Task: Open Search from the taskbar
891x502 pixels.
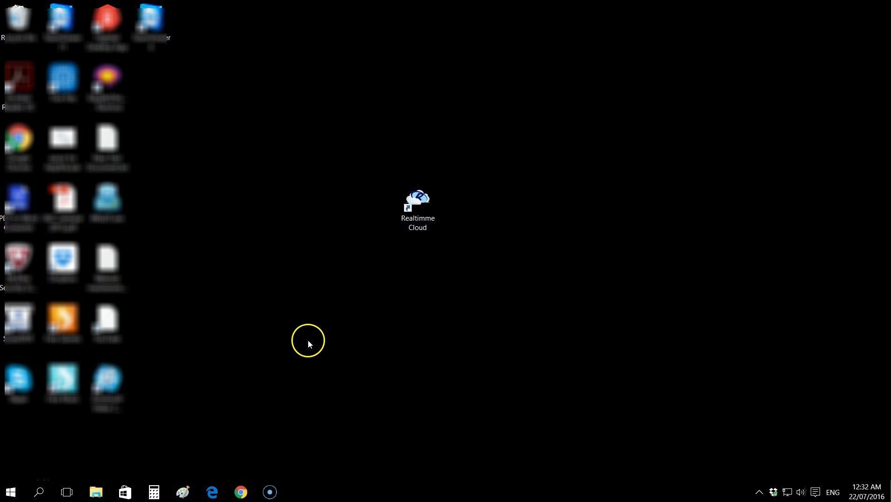Action: 40,492
